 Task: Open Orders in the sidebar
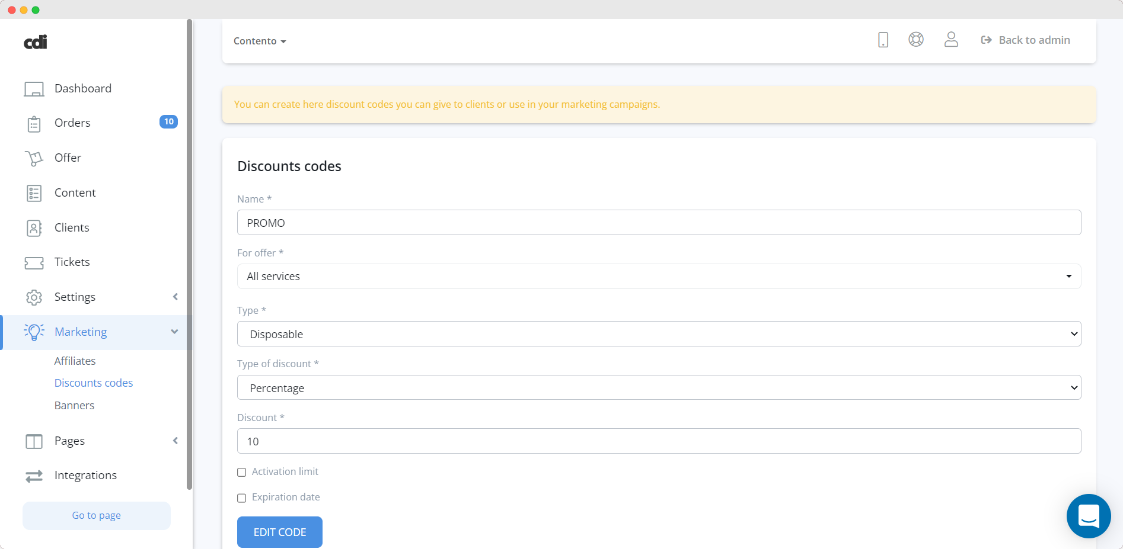pos(72,123)
